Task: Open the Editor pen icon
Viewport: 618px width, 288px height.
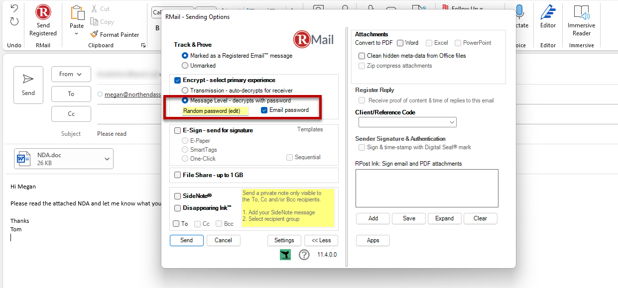Action: click(x=548, y=12)
